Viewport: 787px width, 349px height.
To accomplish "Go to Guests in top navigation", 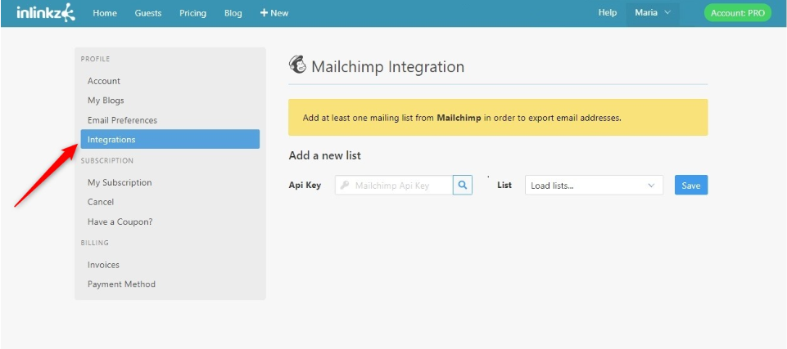I will point(148,13).
